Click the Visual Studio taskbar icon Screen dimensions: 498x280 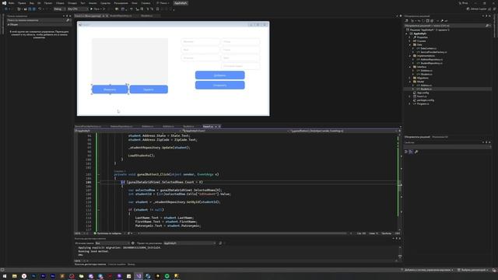[139, 276]
